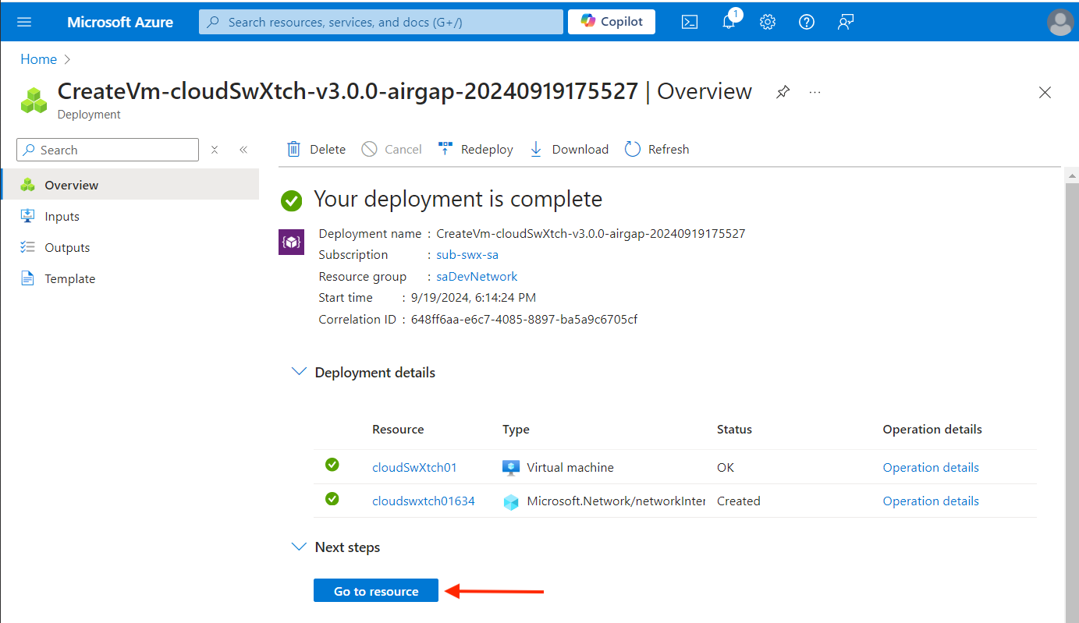Open the portal settings gear
The width and height of the screenshot is (1079, 623).
tap(767, 21)
